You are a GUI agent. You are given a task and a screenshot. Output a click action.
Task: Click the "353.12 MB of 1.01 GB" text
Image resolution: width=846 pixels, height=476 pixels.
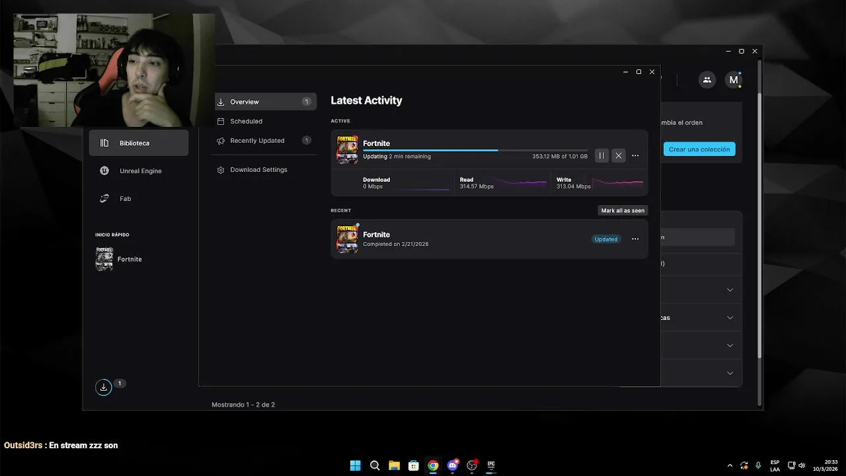560,157
